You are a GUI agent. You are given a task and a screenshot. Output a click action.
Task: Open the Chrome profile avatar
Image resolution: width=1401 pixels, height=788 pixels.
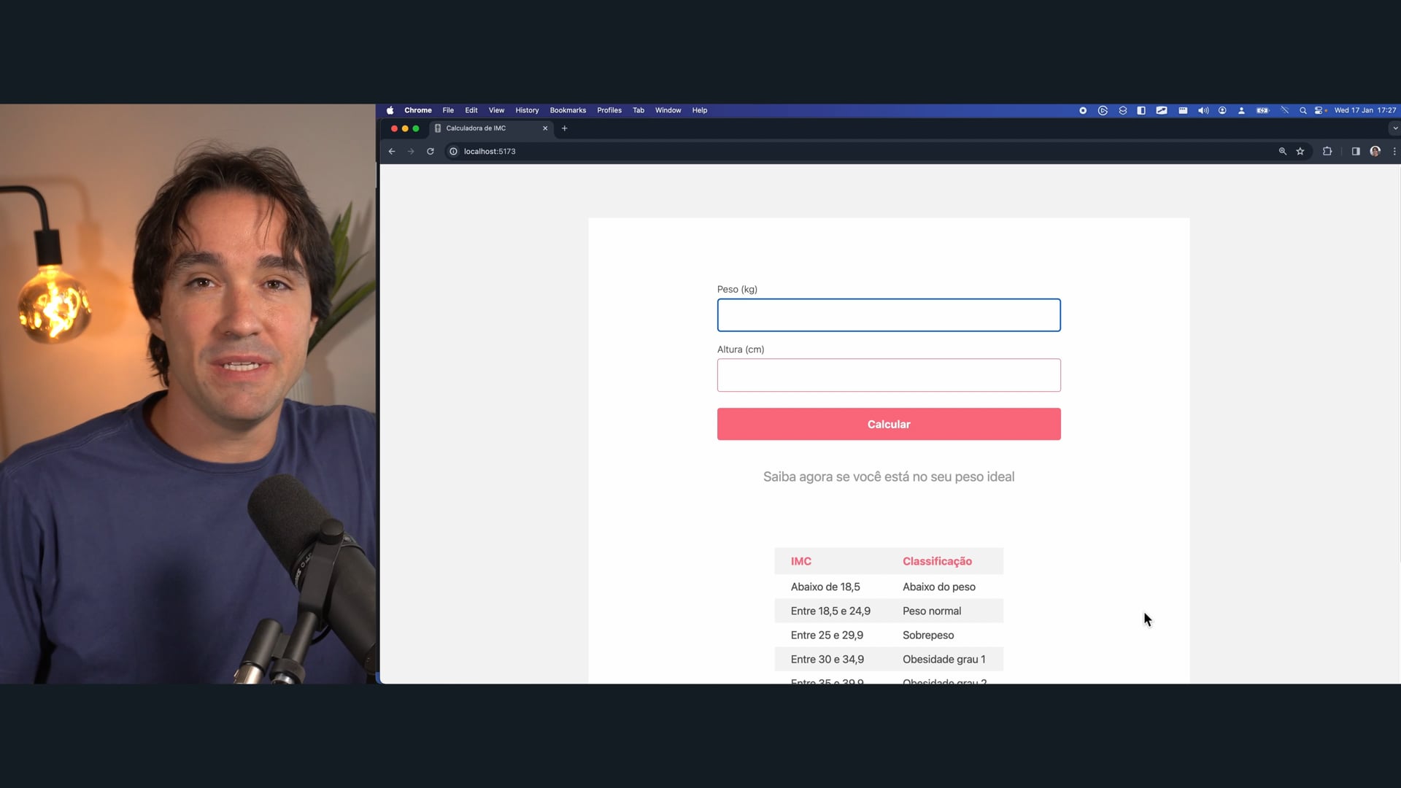click(1375, 151)
